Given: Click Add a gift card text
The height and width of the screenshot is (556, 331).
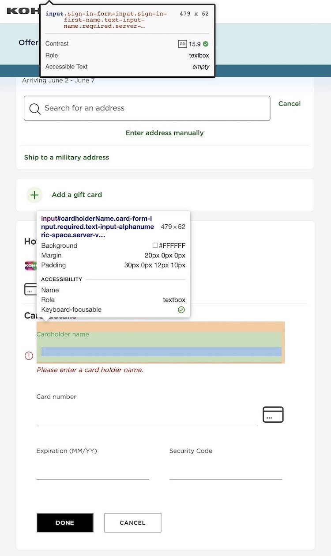Looking at the screenshot, I should (x=77, y=195).
